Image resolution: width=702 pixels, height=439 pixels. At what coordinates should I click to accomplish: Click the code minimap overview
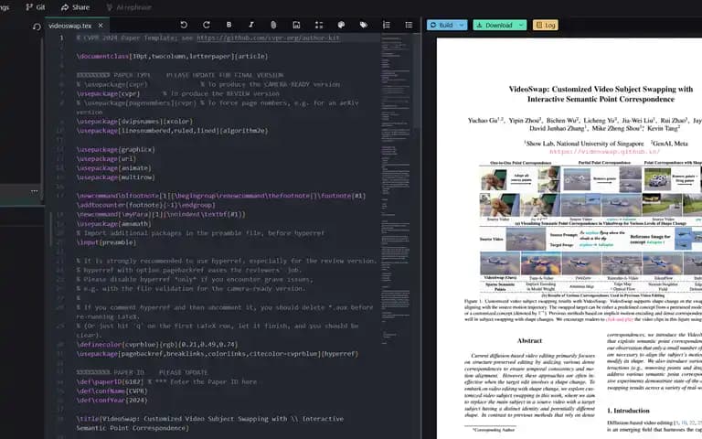pyautogui.click(x=396, y=188)
